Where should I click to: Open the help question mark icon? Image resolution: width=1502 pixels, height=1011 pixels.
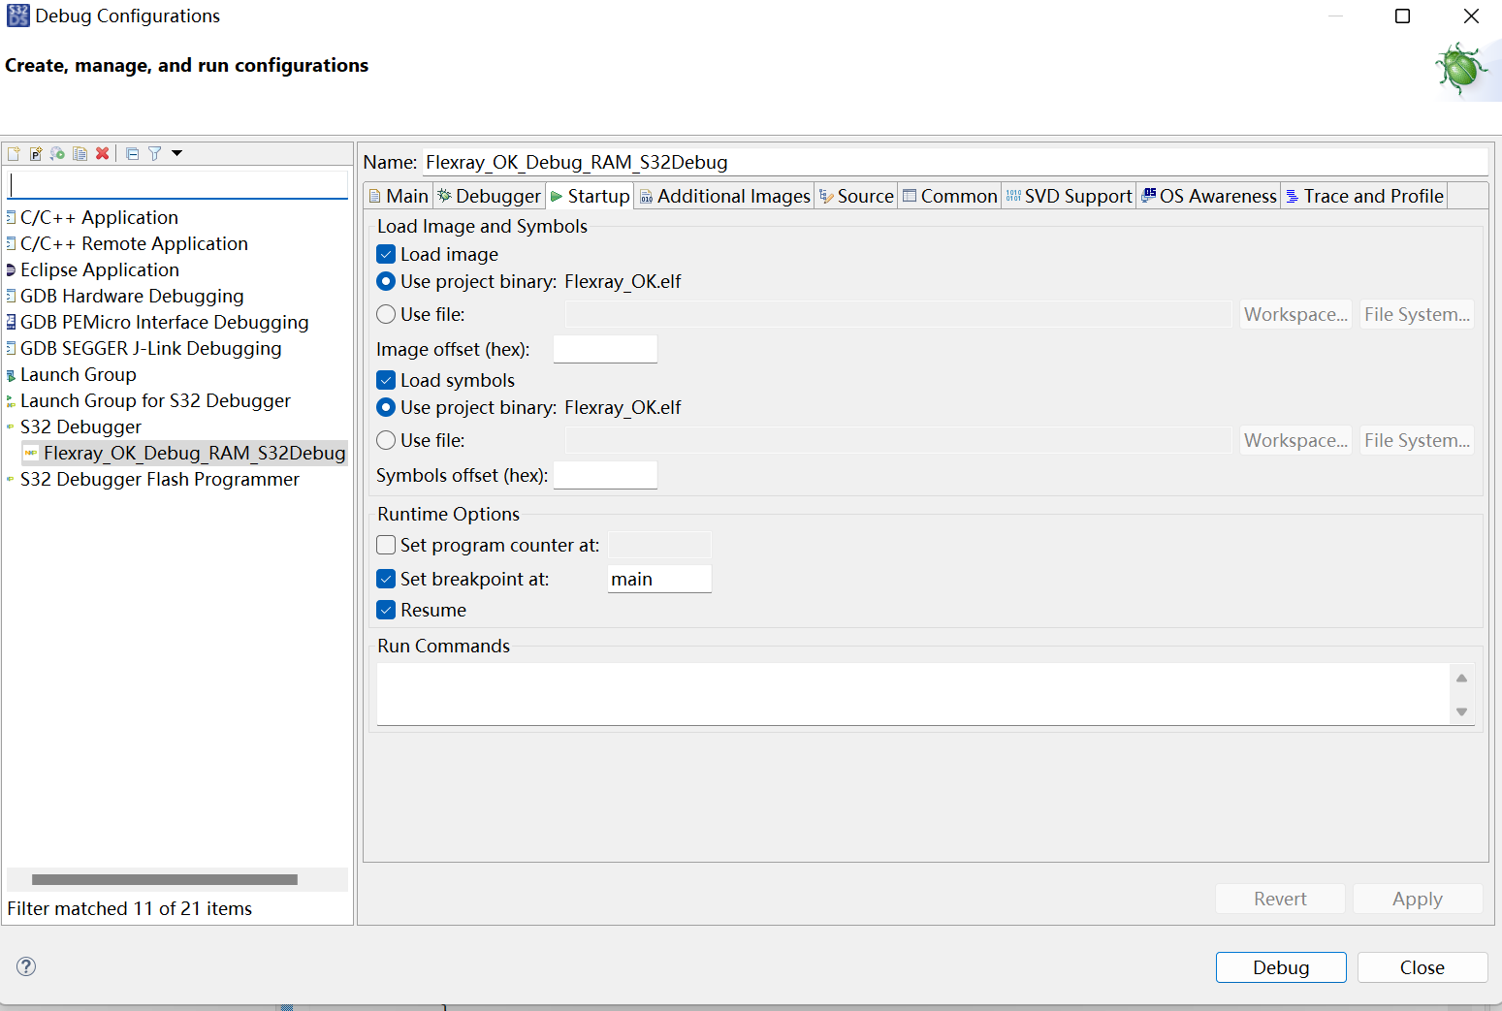26,966
